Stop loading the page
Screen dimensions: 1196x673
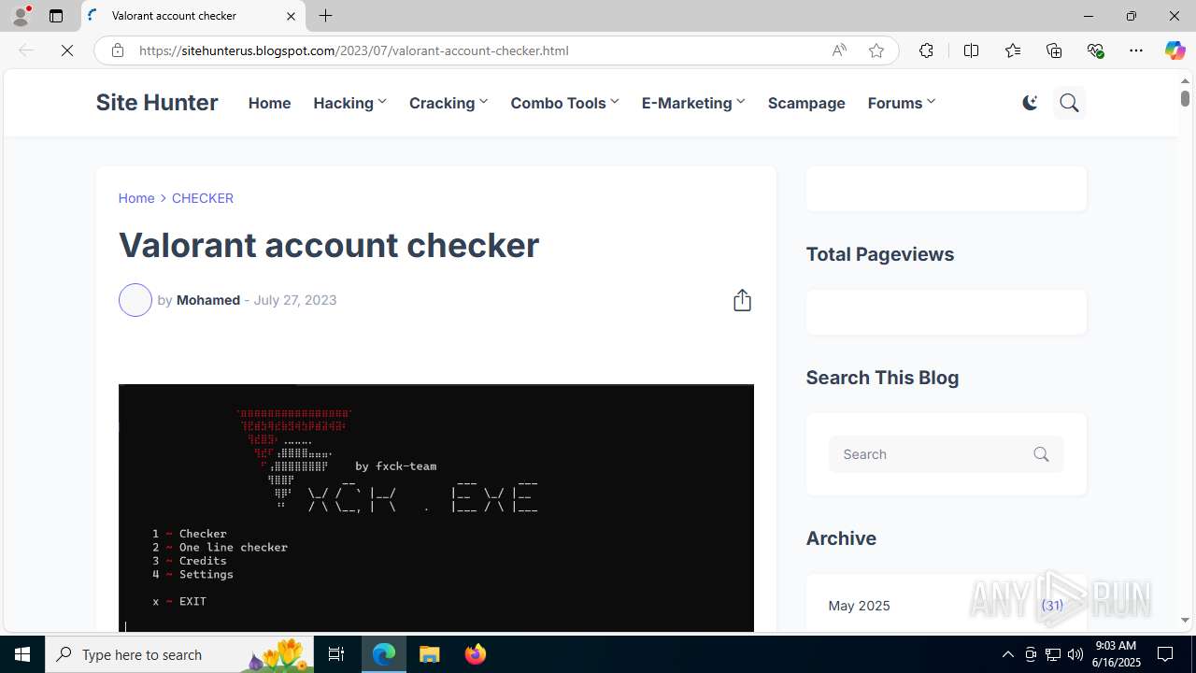click(67, 50)
